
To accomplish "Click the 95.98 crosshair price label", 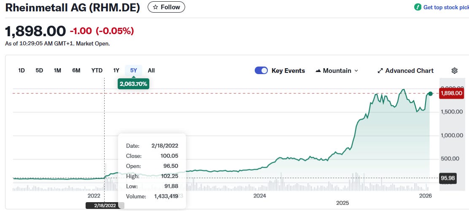I will pos(448,178).
